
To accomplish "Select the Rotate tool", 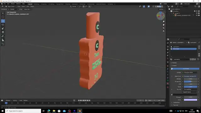I will point(3,25).
